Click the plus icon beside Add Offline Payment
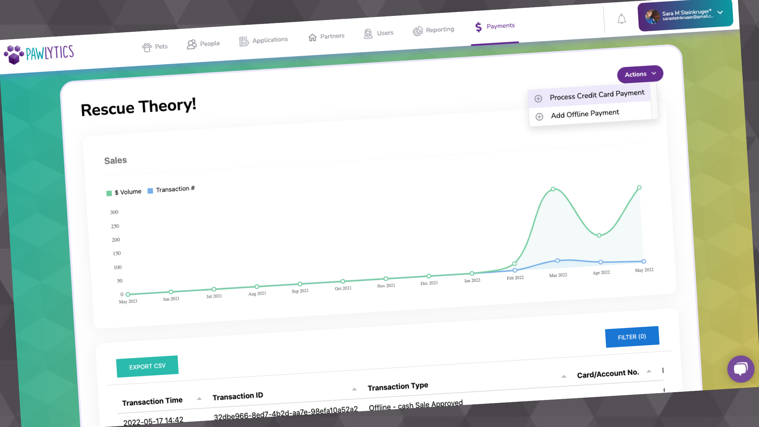The image size is (759, 427). [x=539, y=117]
